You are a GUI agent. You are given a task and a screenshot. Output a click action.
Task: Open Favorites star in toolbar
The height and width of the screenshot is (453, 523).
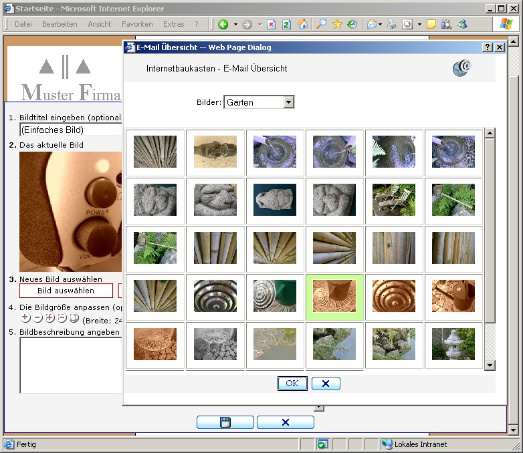tap(337, 24)
